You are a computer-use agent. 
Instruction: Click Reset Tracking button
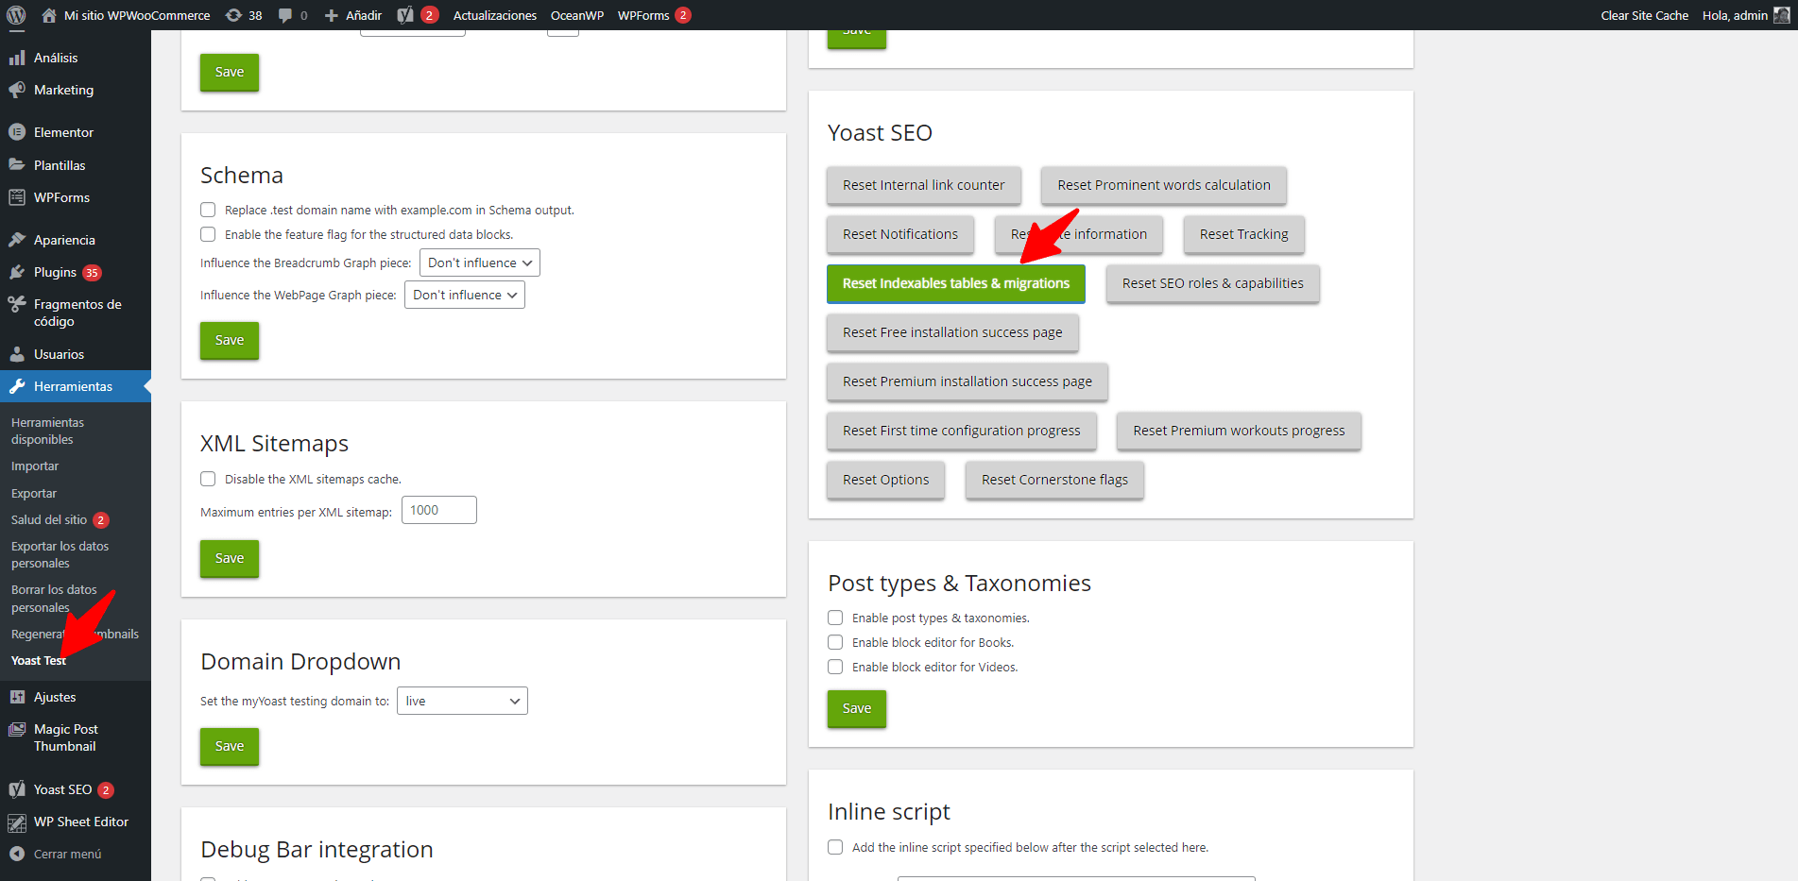click(1244, 234)
